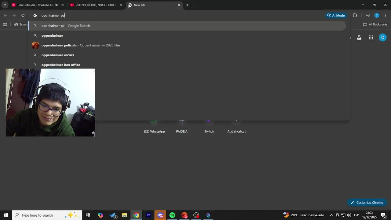Open the apps grid icon in bookmarks bar
391x220 pixels.
[5, 24]
